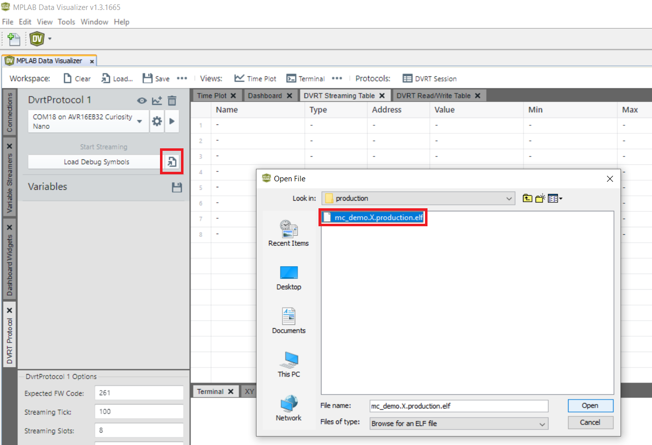Close the DVRT Protocol side tab

9,310
